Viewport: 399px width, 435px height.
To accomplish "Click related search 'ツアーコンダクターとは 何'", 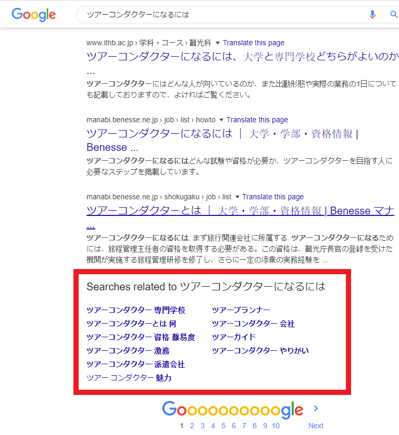I will pyautogui.click(x=131, y=324).
